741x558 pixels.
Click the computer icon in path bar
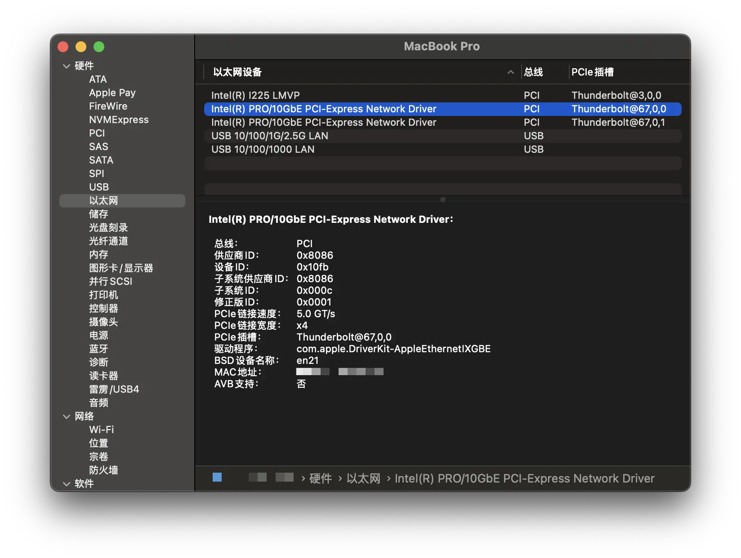point(217,477)
